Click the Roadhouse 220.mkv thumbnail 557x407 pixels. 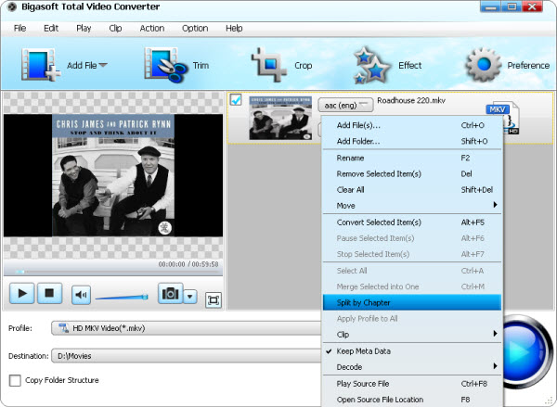pos(280,118)
